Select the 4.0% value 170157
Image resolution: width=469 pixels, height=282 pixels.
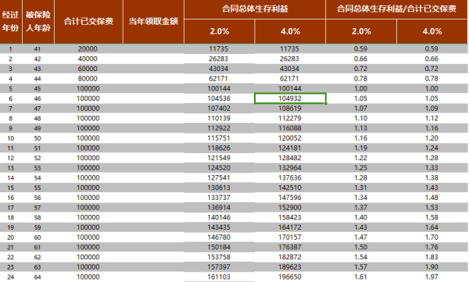pos(290,237)
